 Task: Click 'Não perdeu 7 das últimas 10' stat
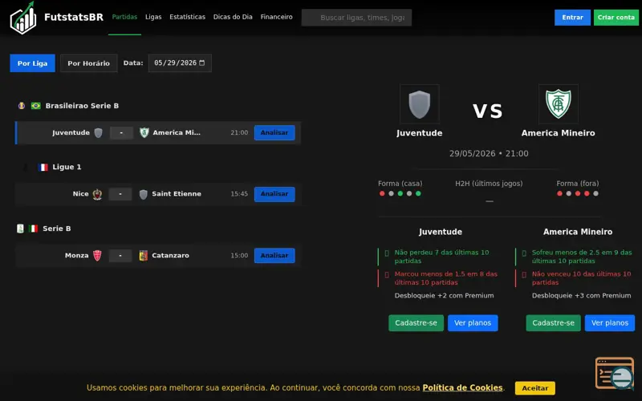(442, 257)
